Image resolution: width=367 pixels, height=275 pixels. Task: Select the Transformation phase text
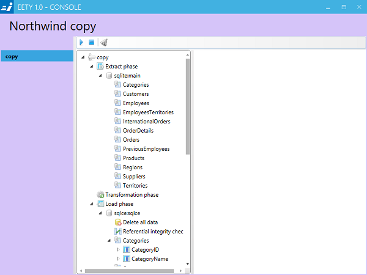pos(132,195)
